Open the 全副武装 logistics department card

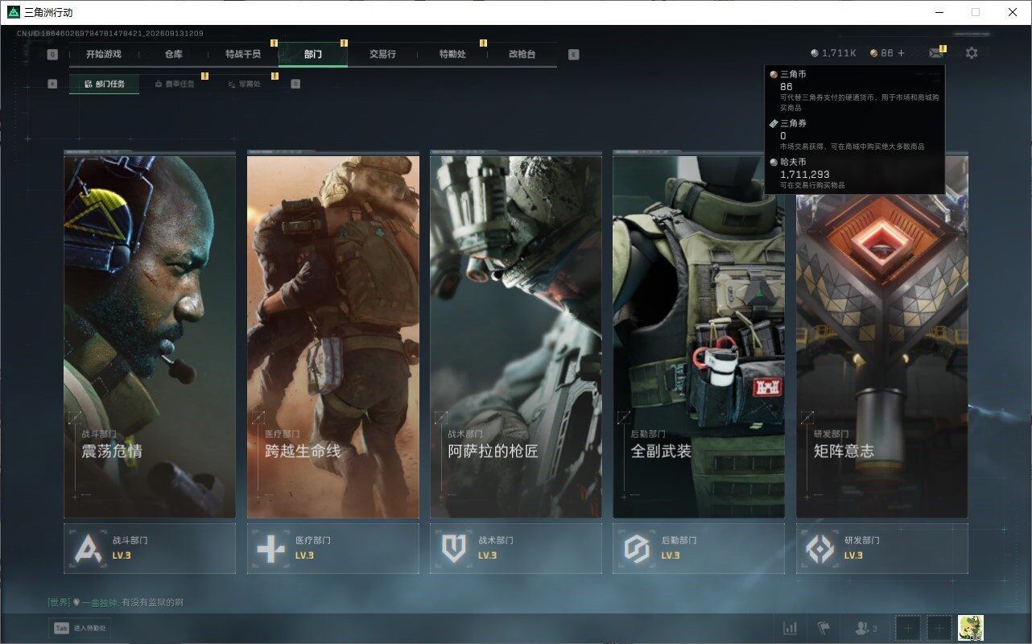point(699,336)
